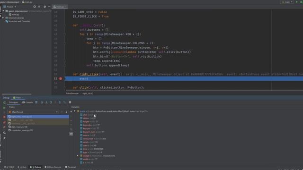The width and height of the screenshot is (303, 170).
Task: Activate the main.py editor tab
Action: [x=59, y=7]
